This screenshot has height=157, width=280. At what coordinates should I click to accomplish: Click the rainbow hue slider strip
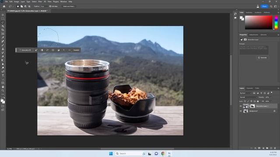coord(276,22)
